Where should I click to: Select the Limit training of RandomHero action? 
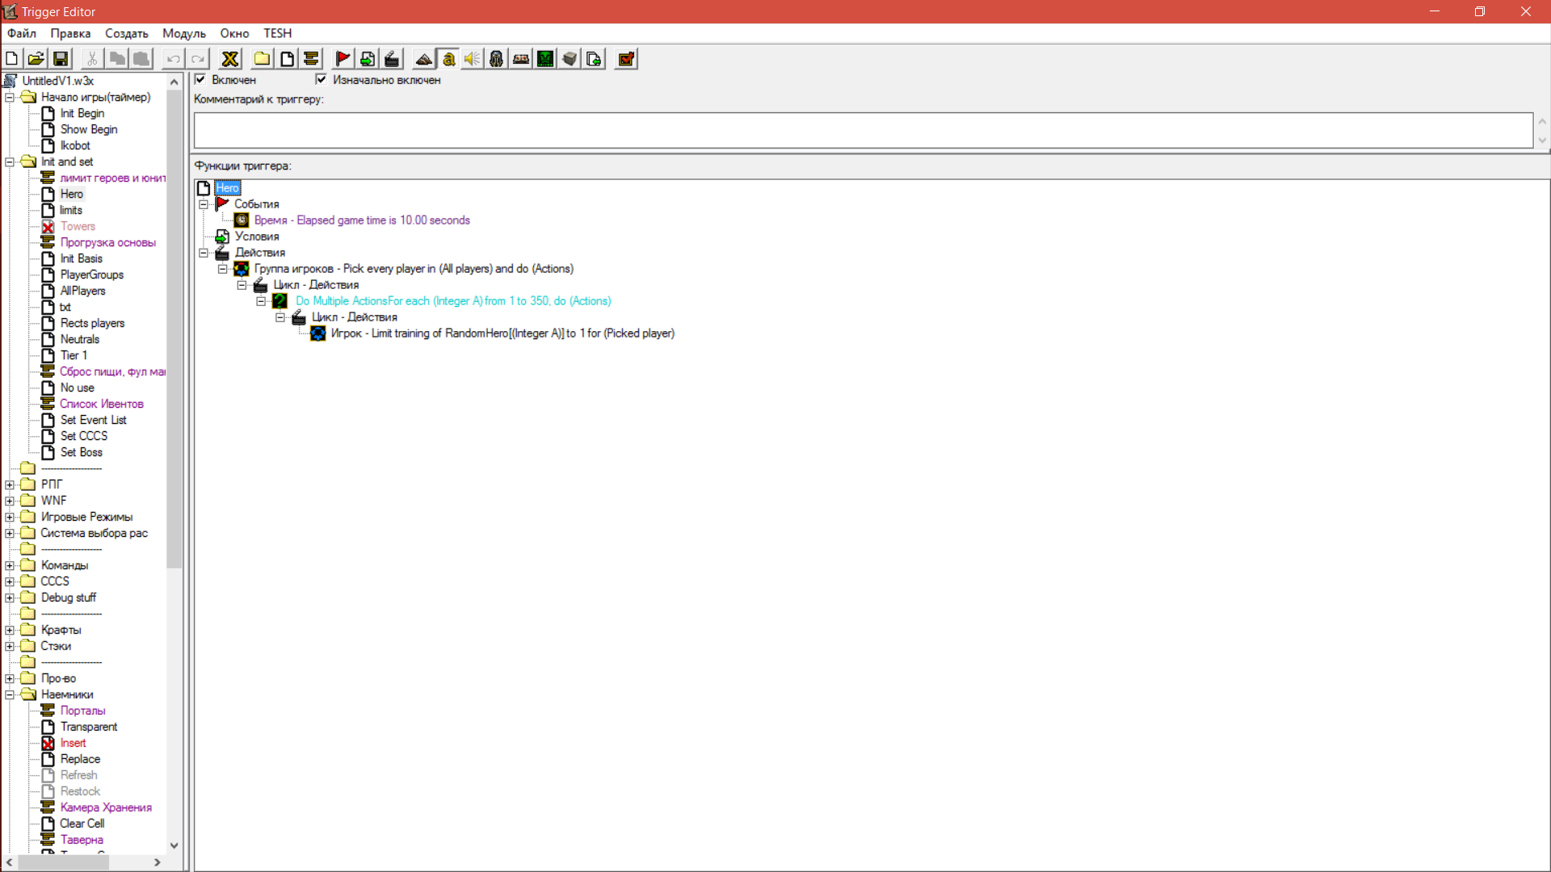502,333
